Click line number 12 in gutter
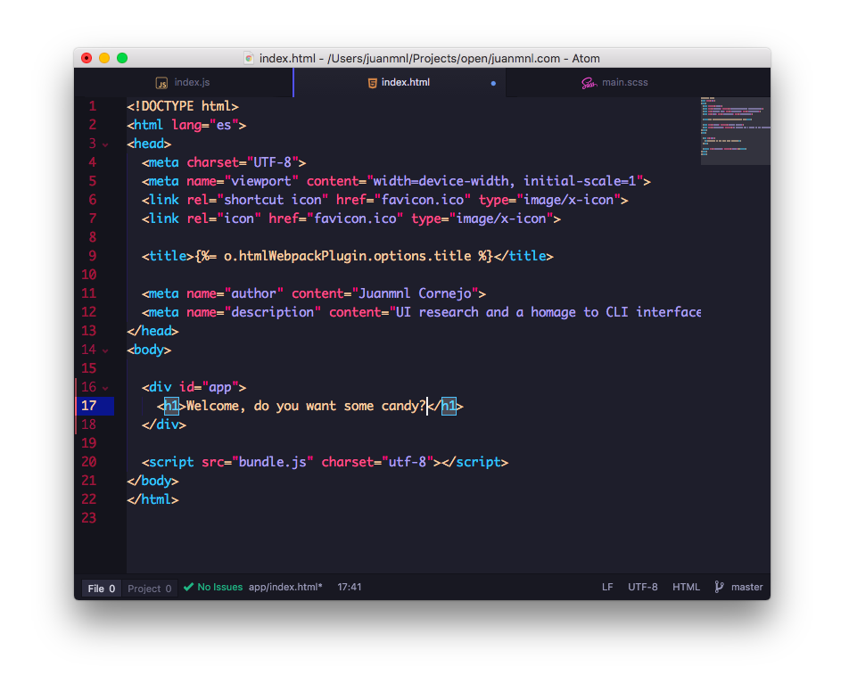 point(89,312)
